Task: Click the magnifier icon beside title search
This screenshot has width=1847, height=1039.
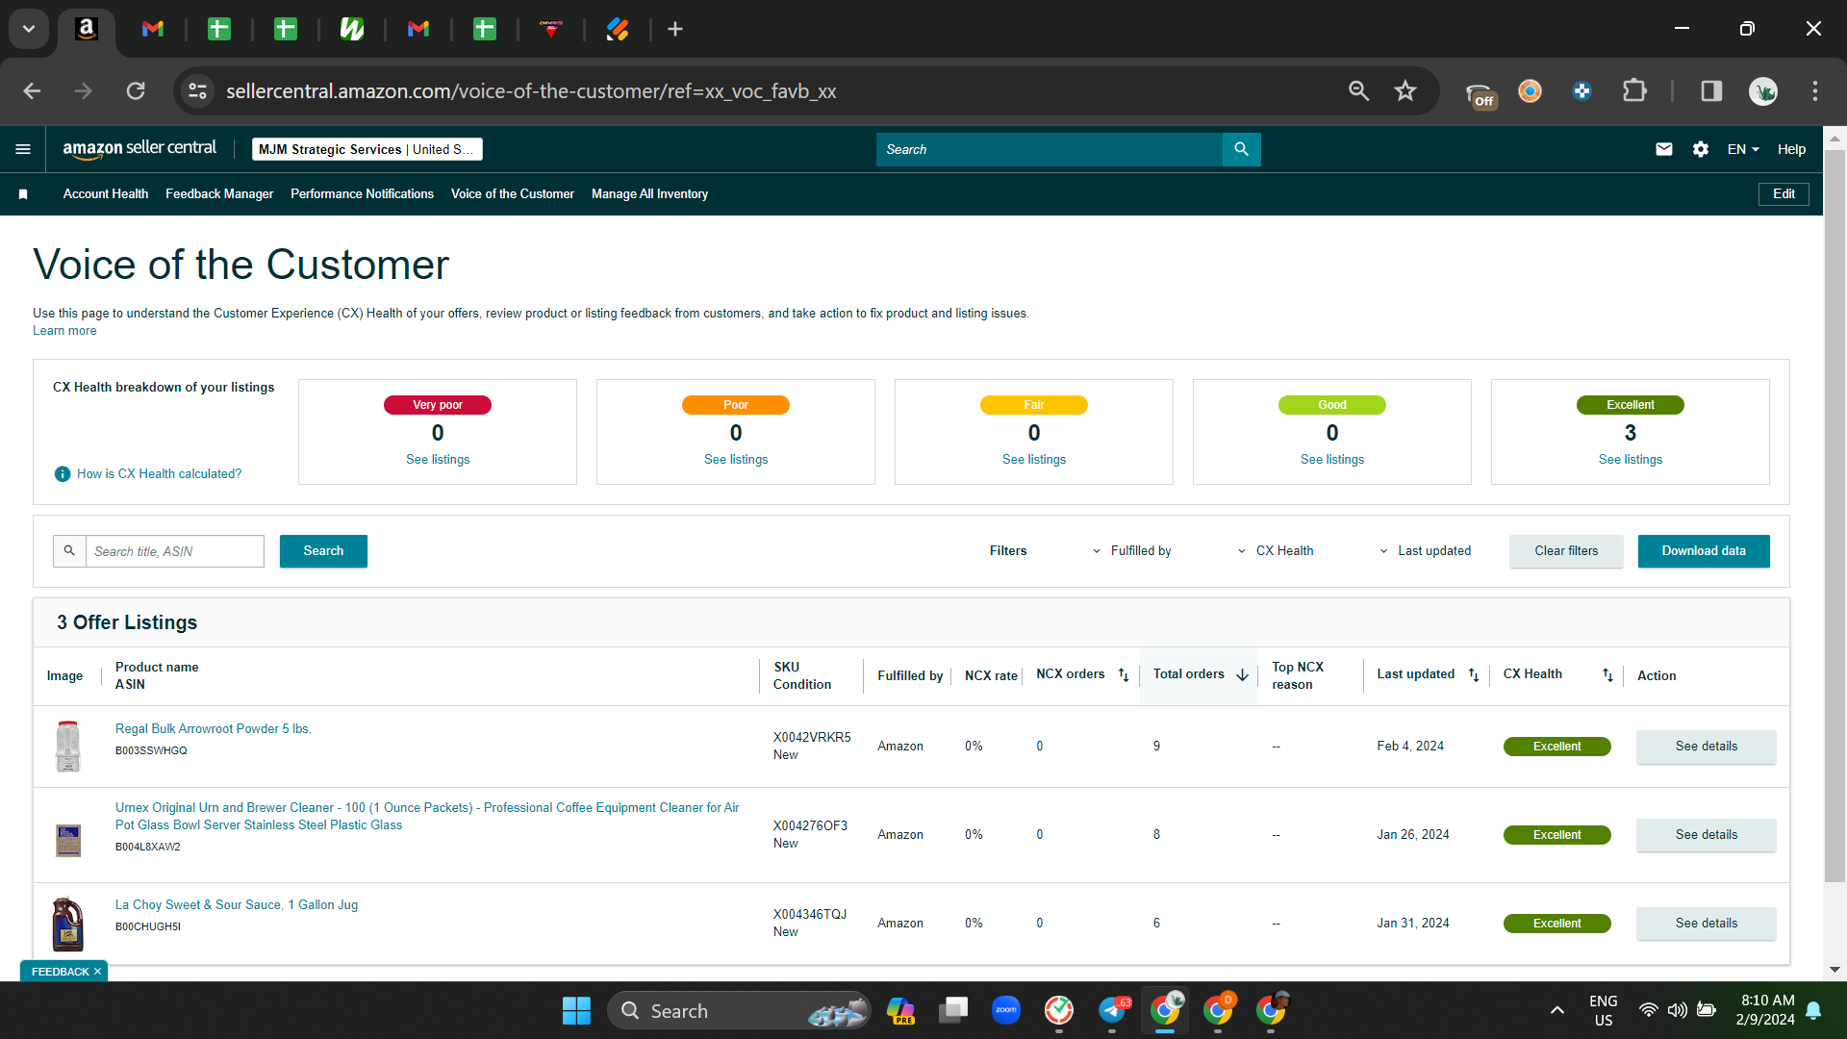Action: (x=69, y=551)
